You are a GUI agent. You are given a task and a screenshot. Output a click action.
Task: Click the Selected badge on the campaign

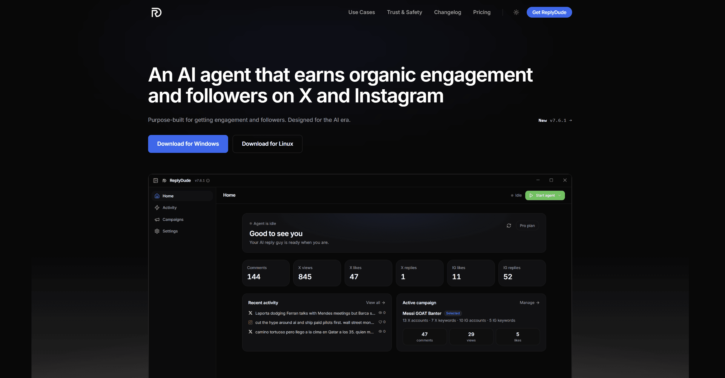tap(453, 313)
